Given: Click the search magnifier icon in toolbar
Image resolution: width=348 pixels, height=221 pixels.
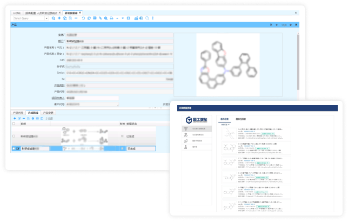Looking at the screenshot, I should coord(52,18).
